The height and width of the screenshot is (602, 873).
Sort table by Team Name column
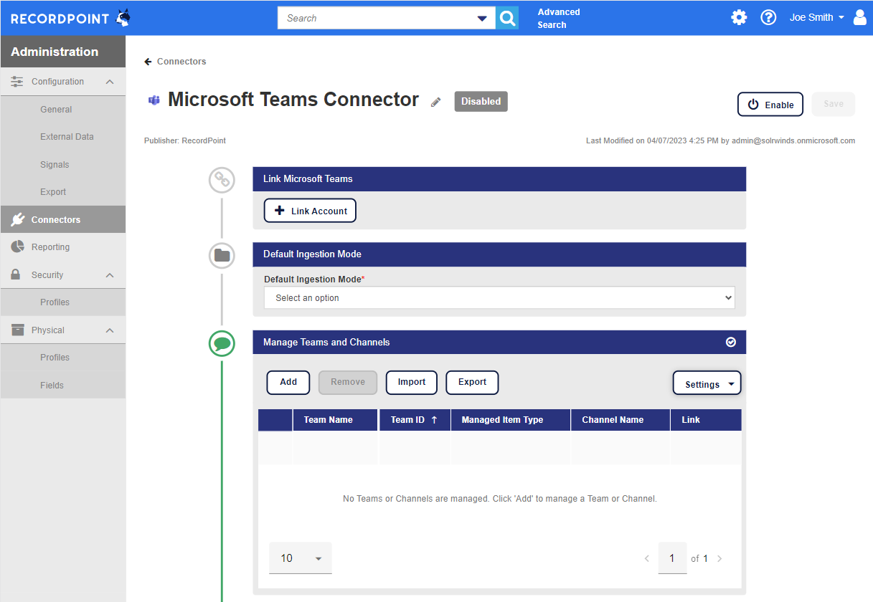[329, 420]
